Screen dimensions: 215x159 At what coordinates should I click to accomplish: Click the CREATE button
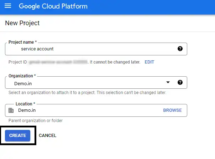pyautogui.click(x=17, y=136)
